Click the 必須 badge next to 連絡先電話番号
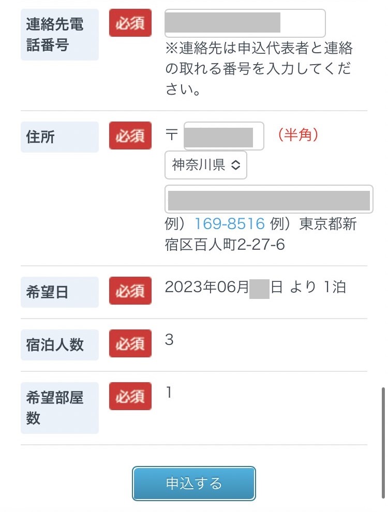Viewport: 388px width, 512px height. (130, 23)
